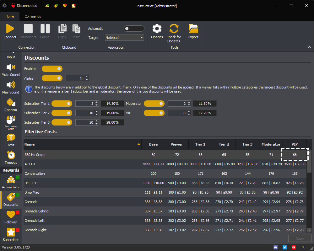The width and height of the screenshot is (314, 251).
Task: Open Discounts rewards section
Action: pos(11,200)
